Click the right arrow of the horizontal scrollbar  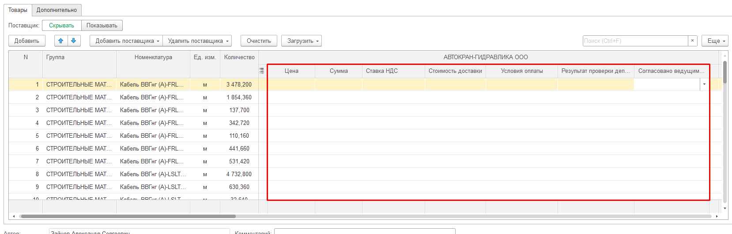(717, 216)
